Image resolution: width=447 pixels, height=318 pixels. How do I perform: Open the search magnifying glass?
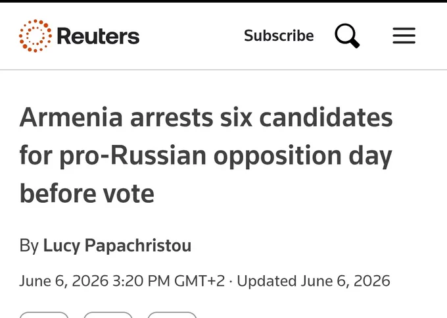[347, 36]
